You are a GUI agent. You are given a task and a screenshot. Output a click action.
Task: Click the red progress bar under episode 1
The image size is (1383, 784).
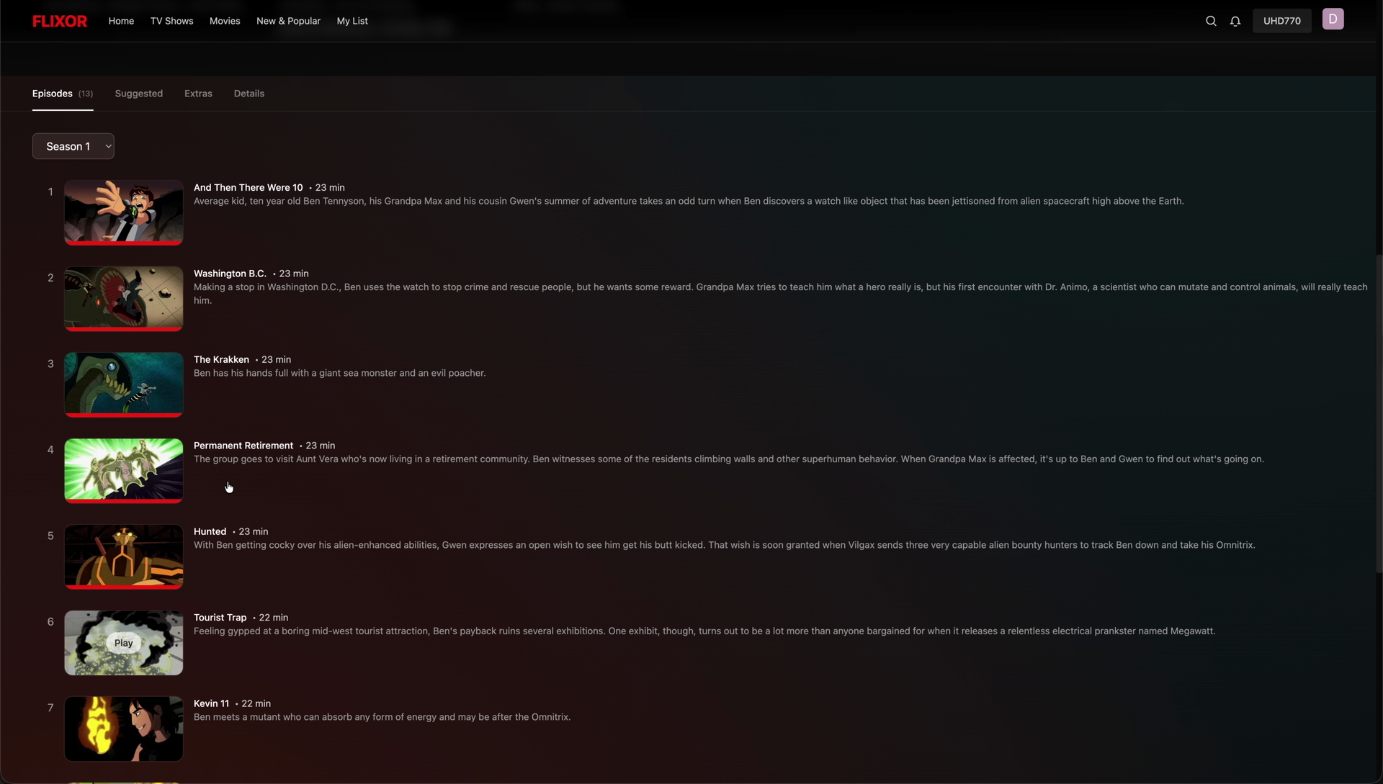pos(124,243)
